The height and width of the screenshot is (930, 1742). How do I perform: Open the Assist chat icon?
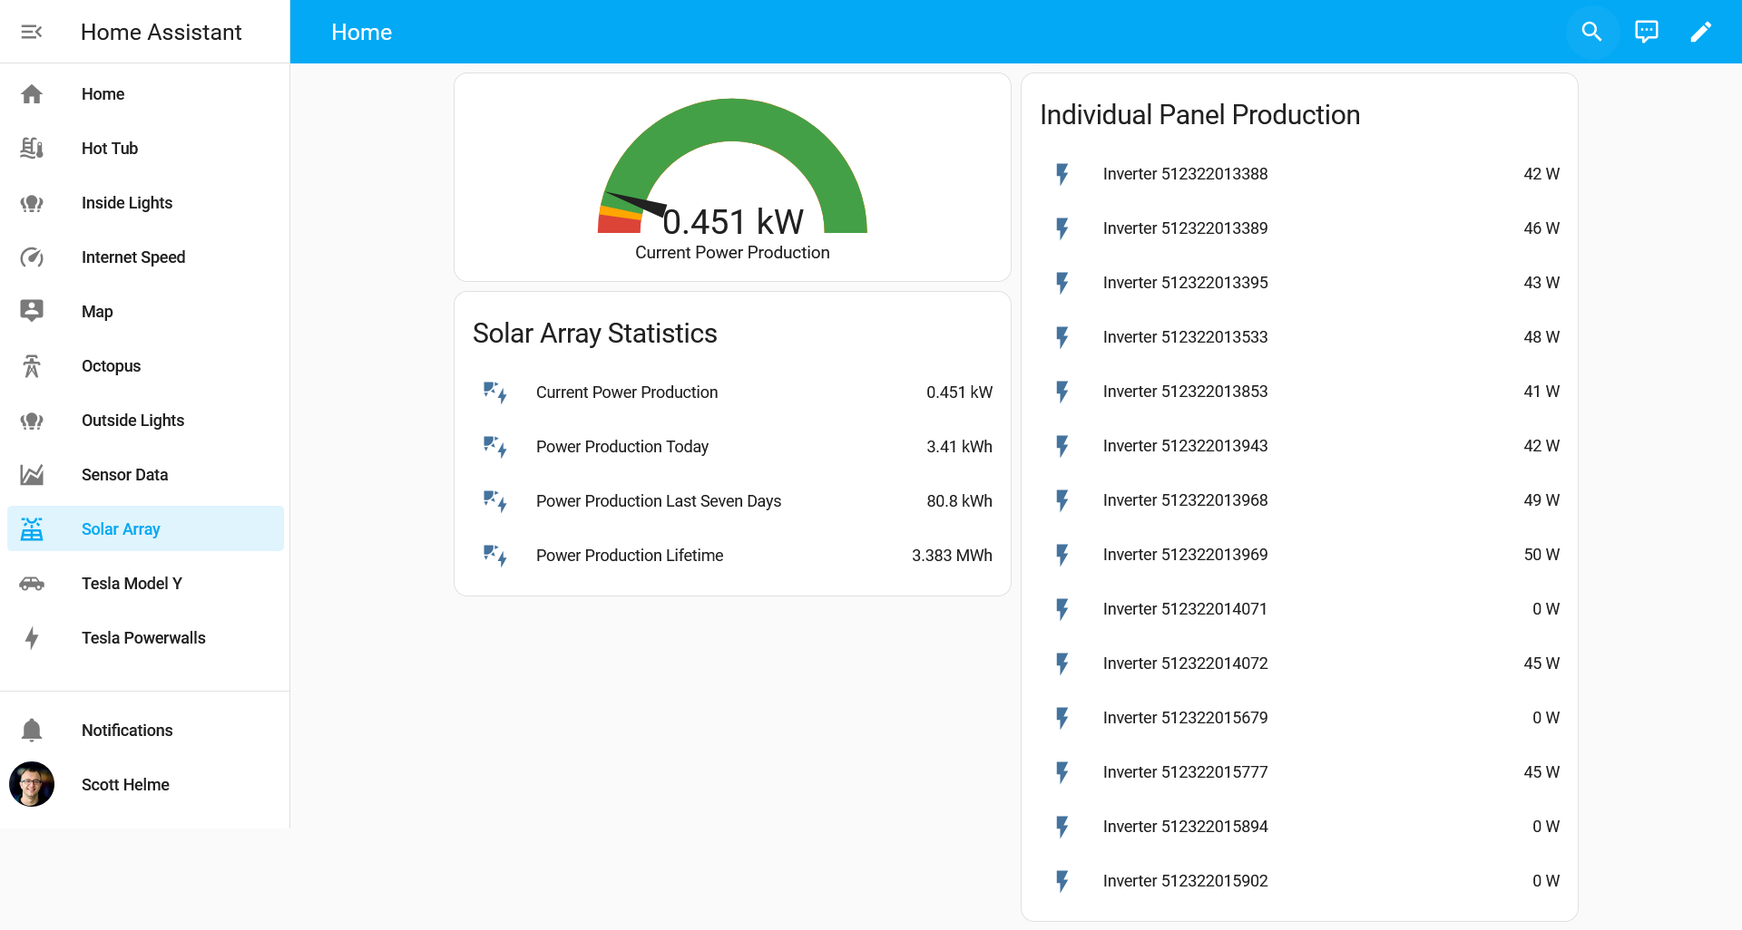(1646, 32)
